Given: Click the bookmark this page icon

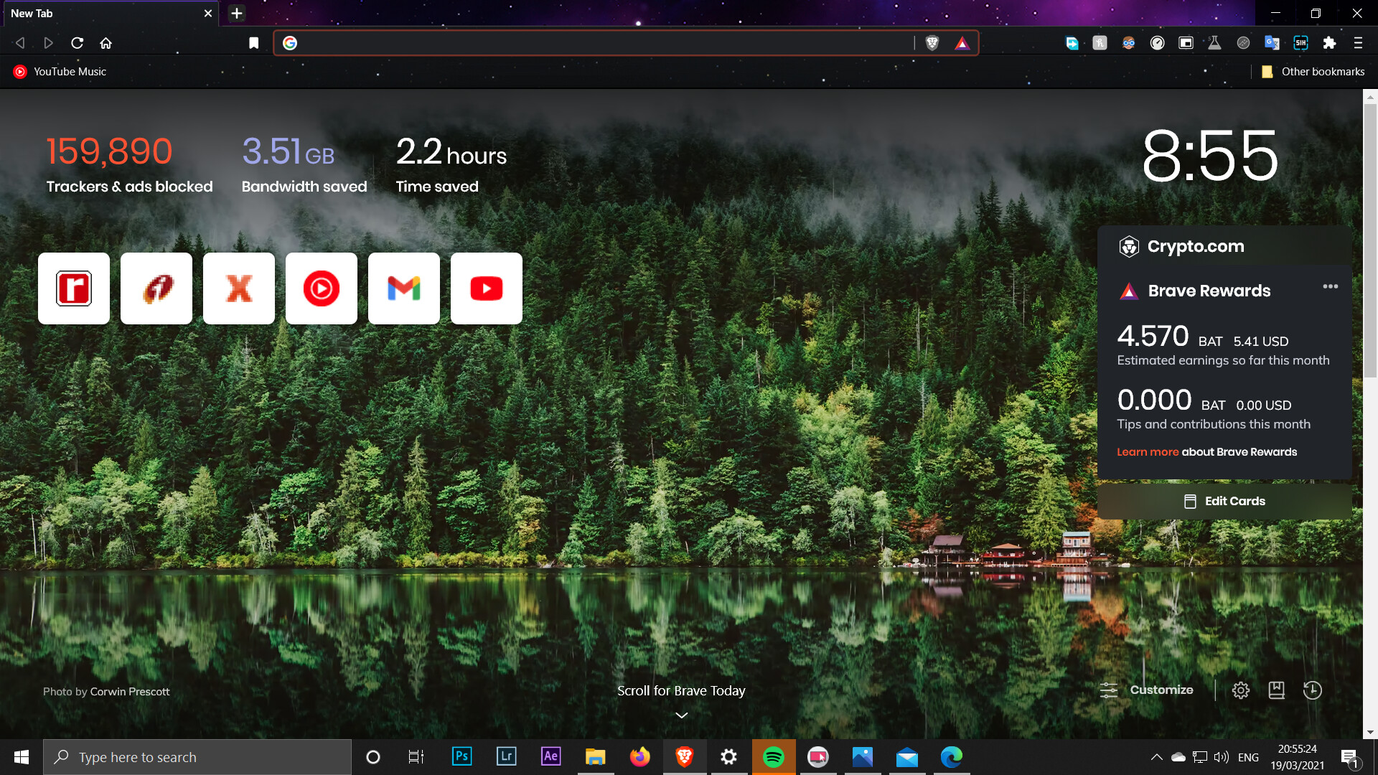Looking at the screenshot, I should coord(253,43).
